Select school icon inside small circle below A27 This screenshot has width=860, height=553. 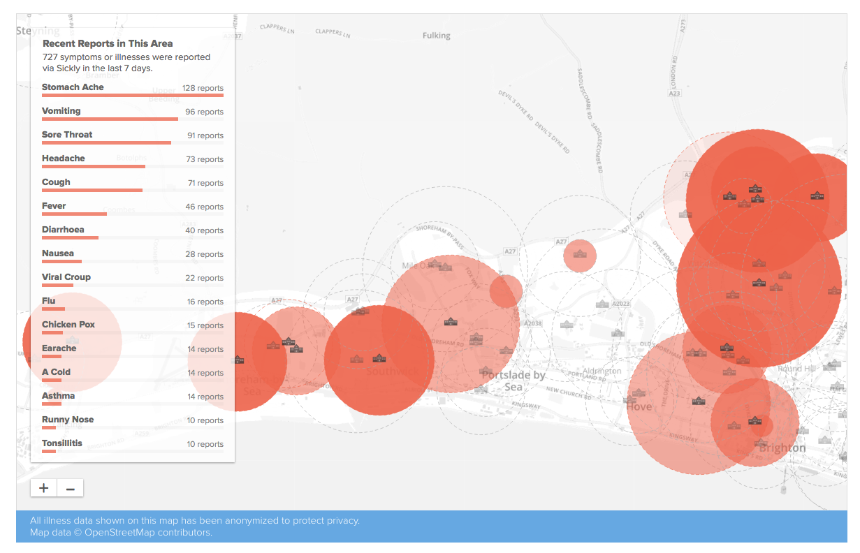point(579,253)
